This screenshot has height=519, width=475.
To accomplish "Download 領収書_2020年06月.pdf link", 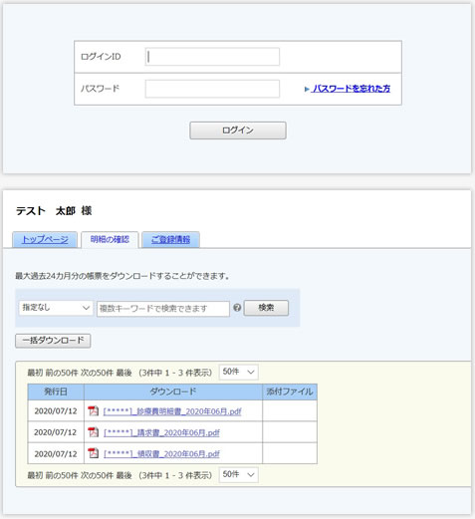I will 161,454.
